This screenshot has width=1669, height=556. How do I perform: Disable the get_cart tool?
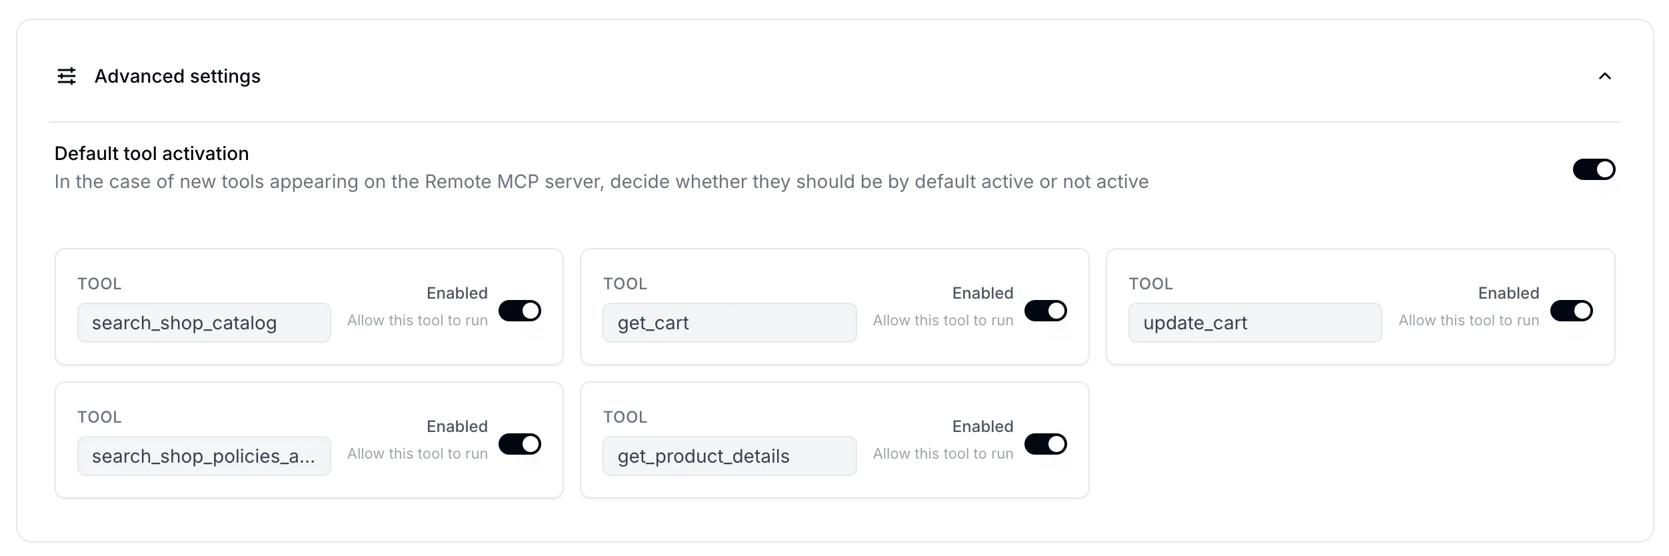(x=1046, y=310)
